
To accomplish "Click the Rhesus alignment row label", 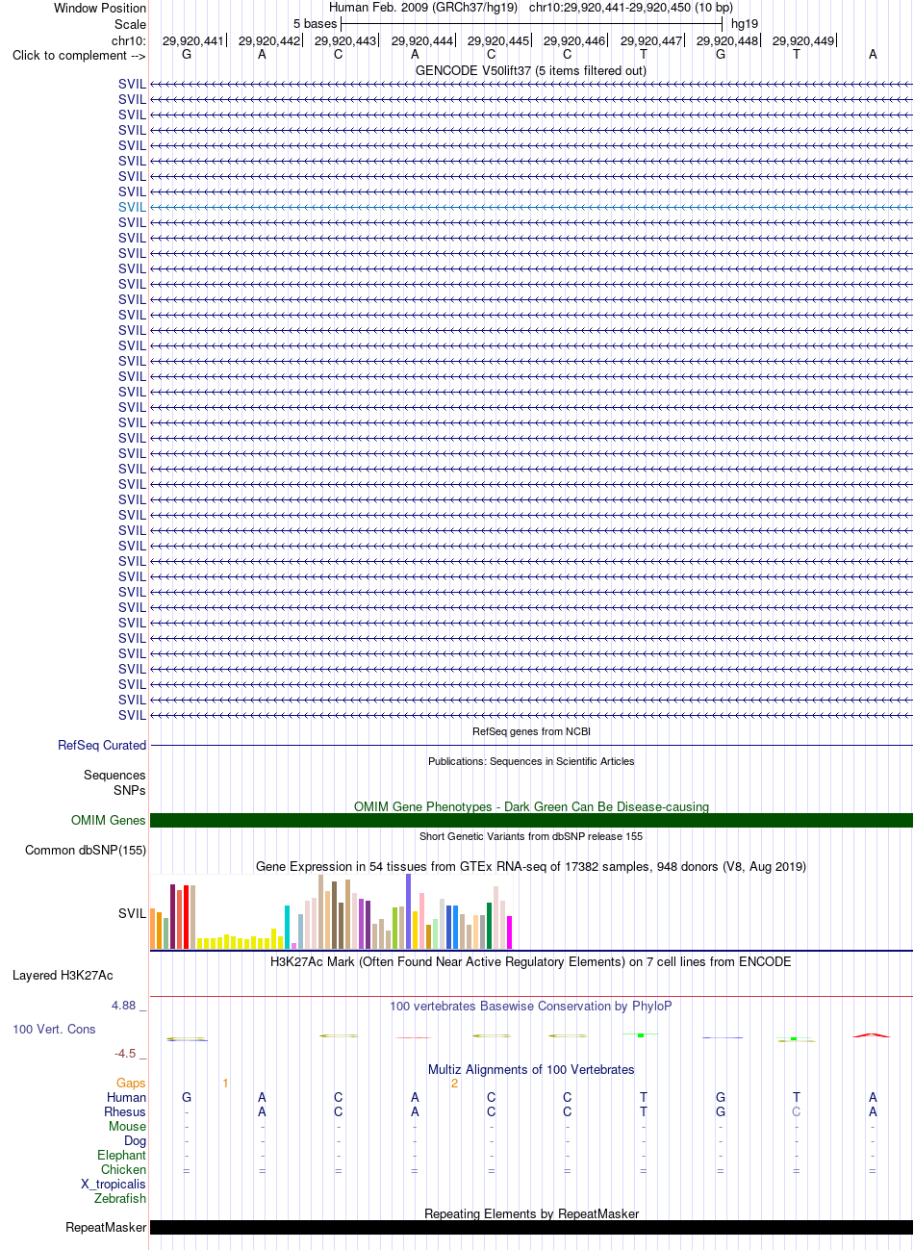I will coord(125,1111).
